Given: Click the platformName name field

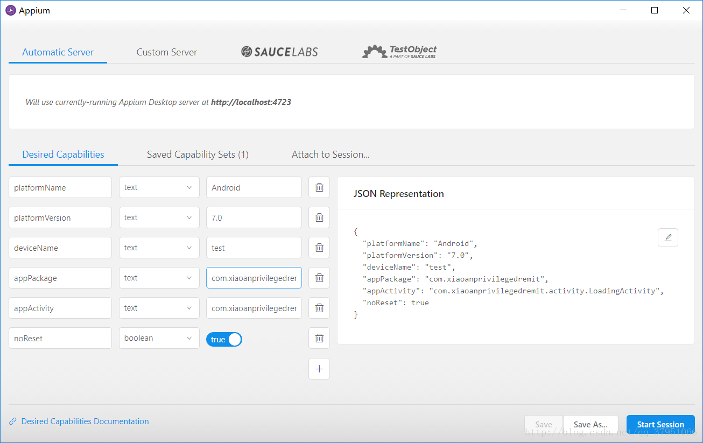Looking at the screenshot, I should tap(60, 187).
